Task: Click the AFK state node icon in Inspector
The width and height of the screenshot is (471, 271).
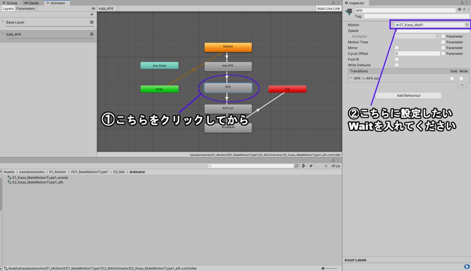Action: (x=349, y=12)
